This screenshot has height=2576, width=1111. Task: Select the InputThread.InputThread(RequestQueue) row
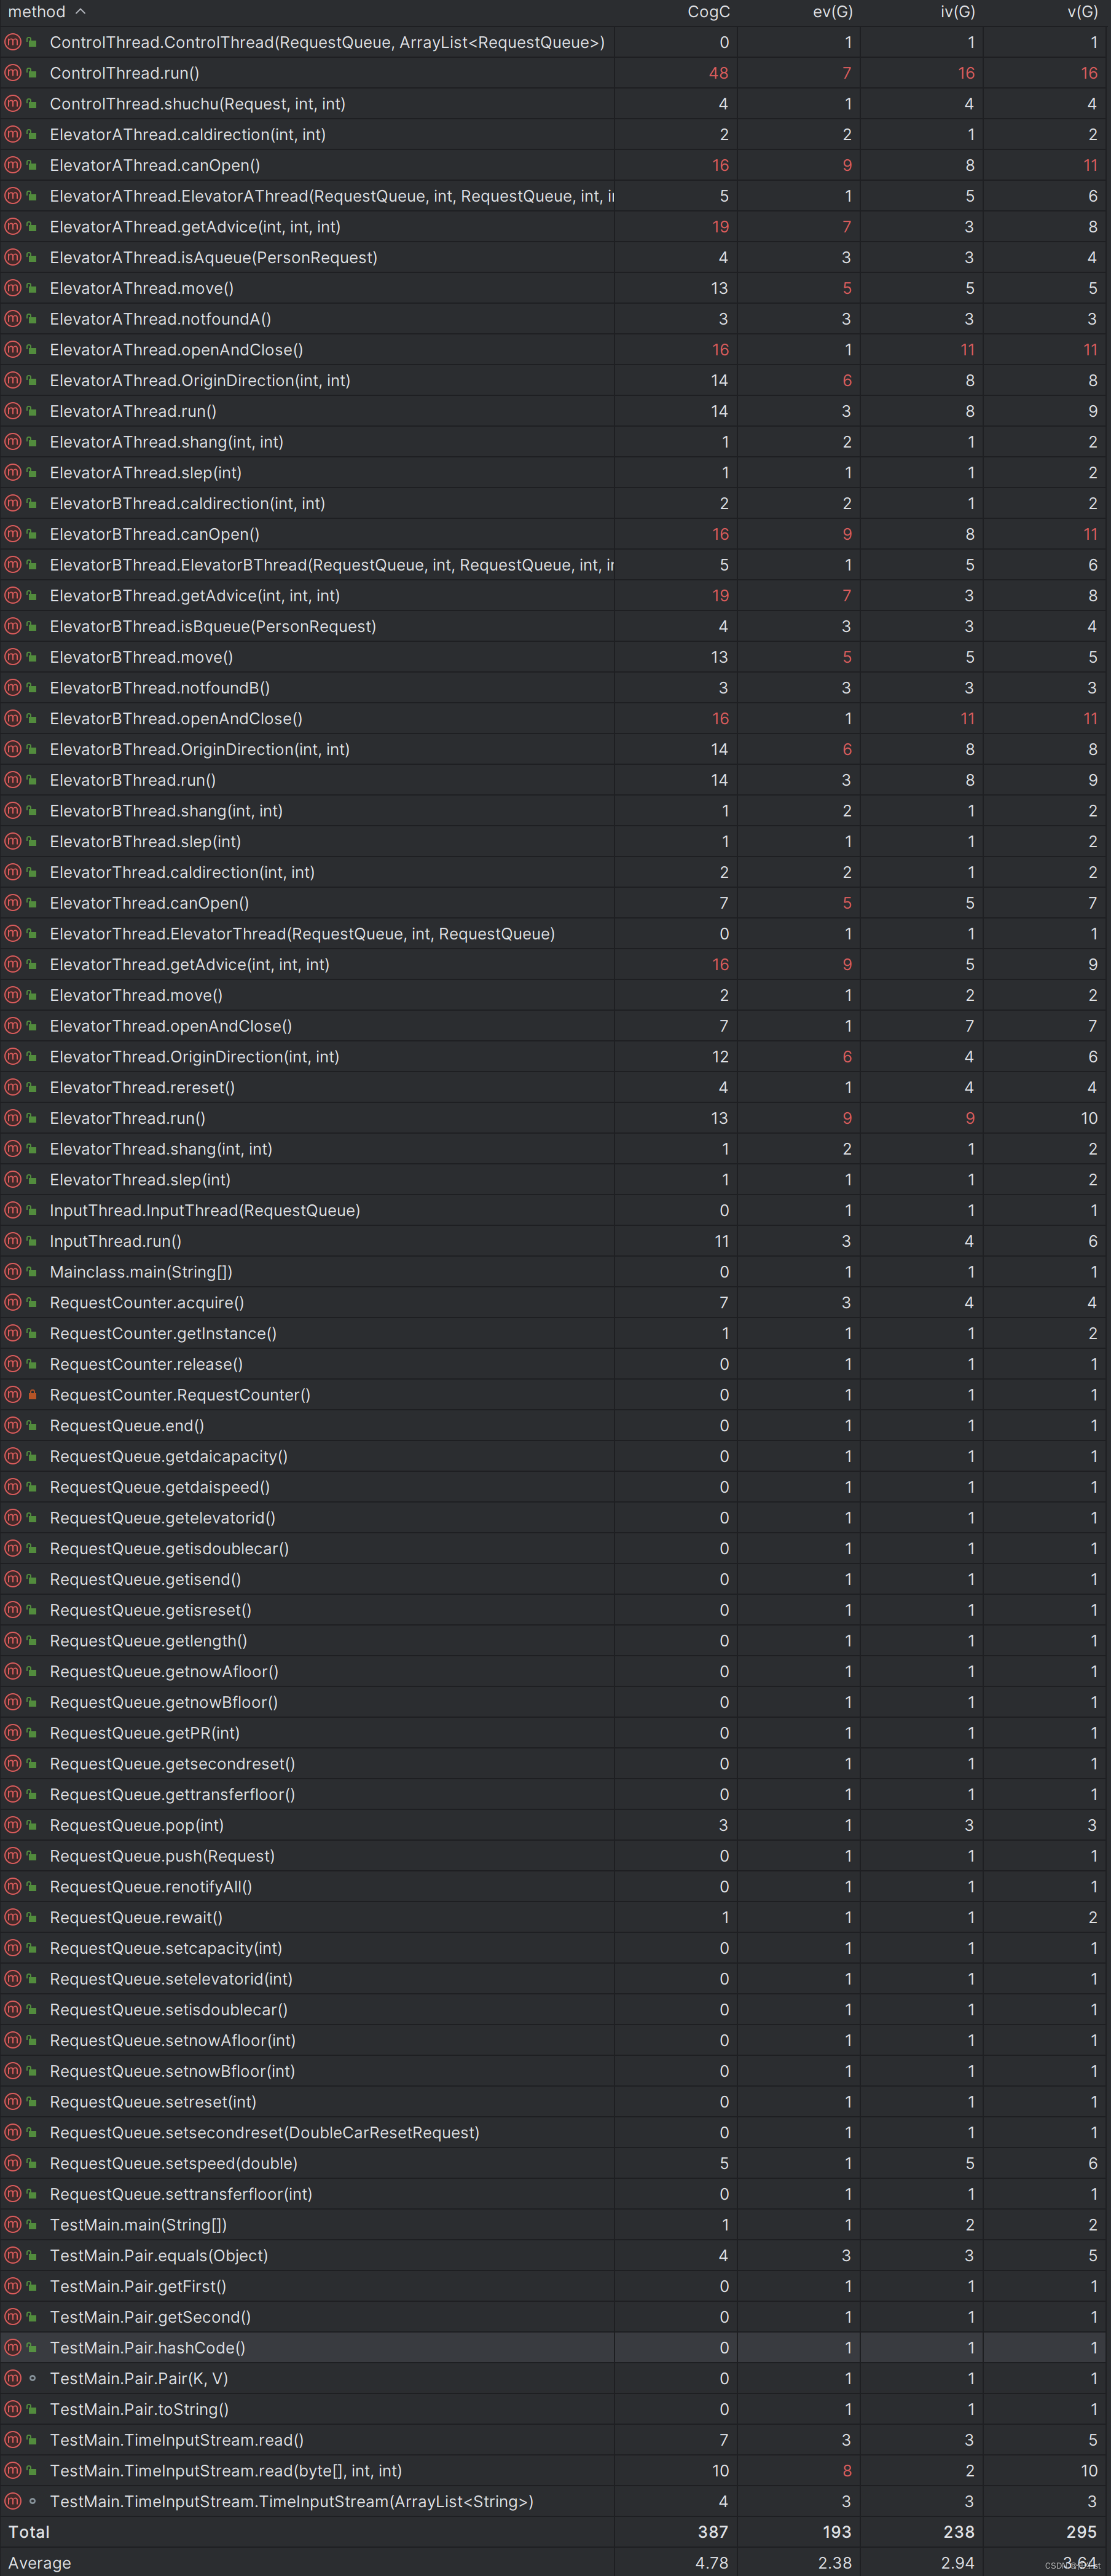click(555, 1210)
